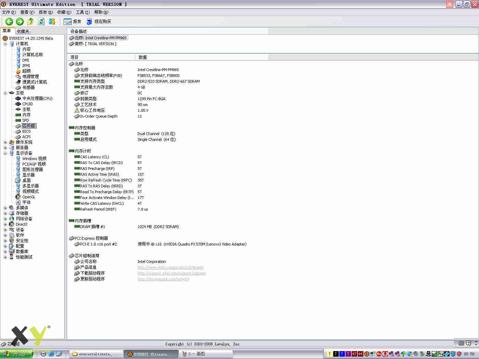Select 超频 overclock tree item

[26, 71]
